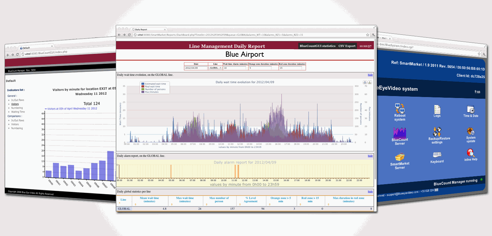Toggle Real wait time legend swatch
This screenshot has height=236, width=492.
(x=142, y=87)
